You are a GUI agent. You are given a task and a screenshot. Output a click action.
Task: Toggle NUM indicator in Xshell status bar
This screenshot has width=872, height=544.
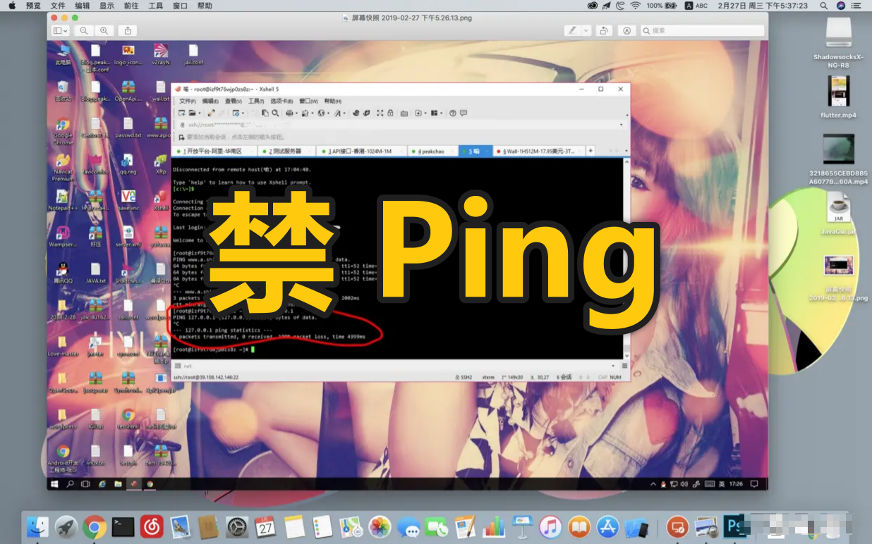[x=614, y=376]
